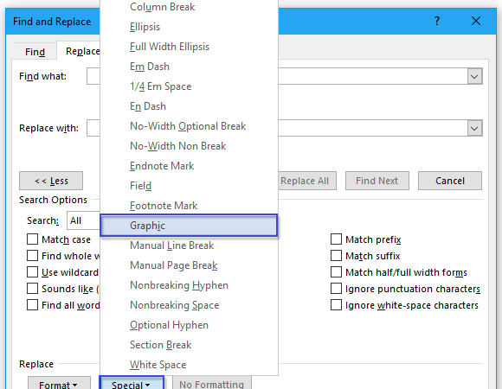The height and width of the screenshot is (389, 502).
Task: Select Full Width Ellipsis menu entry
Action: [189, 47]
